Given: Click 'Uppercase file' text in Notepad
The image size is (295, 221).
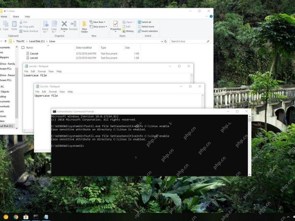Looking at the screenshot, I should tap(46, 96).
